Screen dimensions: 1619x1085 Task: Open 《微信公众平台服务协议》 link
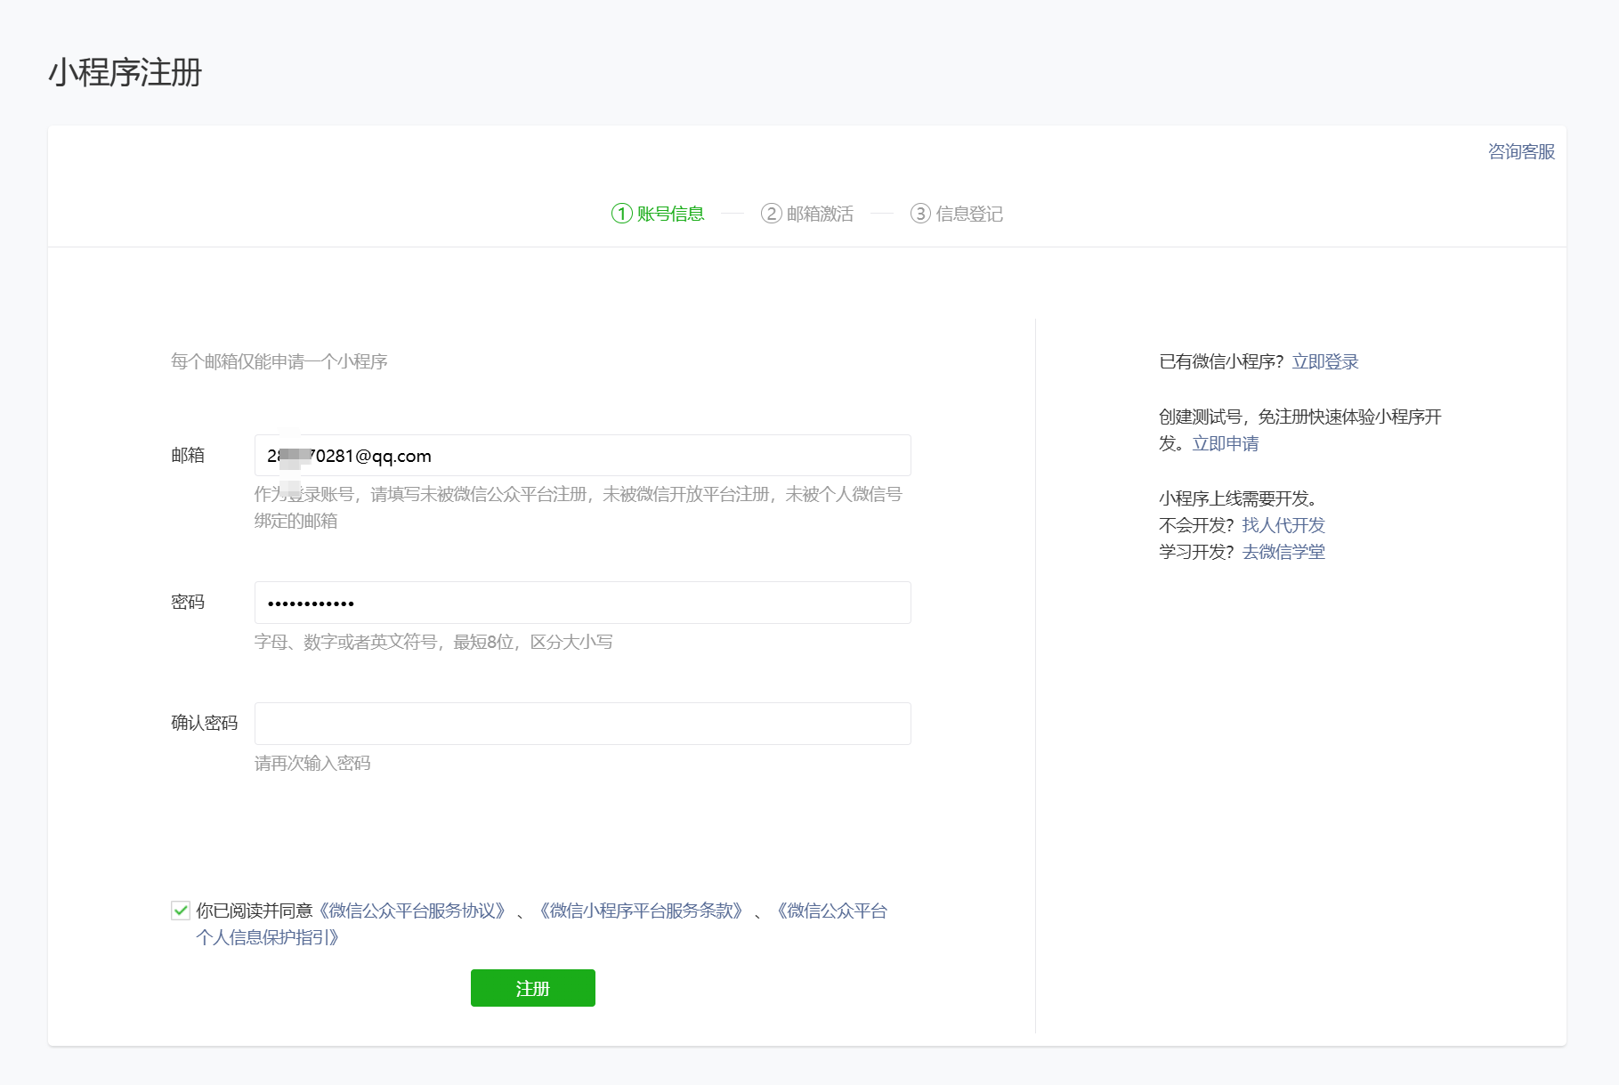(413, 911)
